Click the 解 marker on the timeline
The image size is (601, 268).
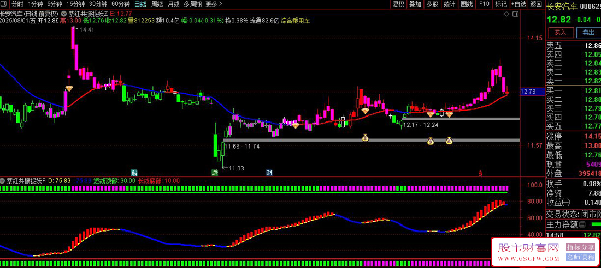click(134, 173)
